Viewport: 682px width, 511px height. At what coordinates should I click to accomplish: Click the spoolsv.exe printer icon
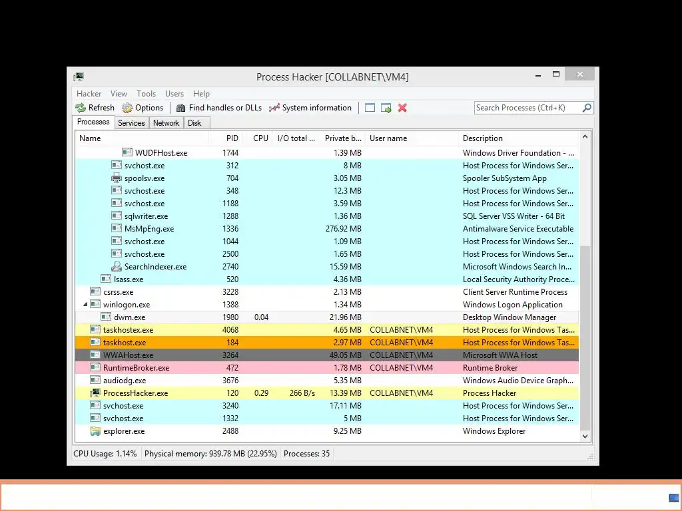pos(116,178)
